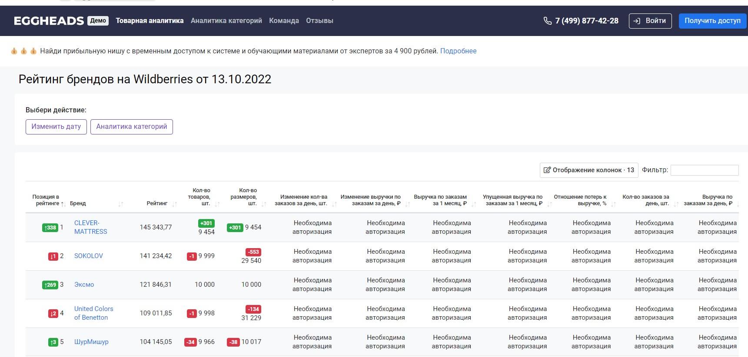The width and height of the screenshot is (748, 357).
Task: Click the page heading Рейтинг брендов на Wildberries
Action: click(145, 79)
